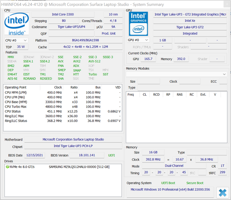Click the Intel inside CPU logo

17,24
